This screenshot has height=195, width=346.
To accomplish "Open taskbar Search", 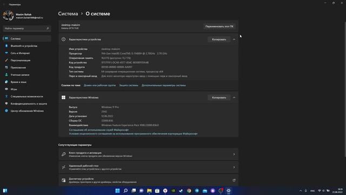I will coord(125,191).
